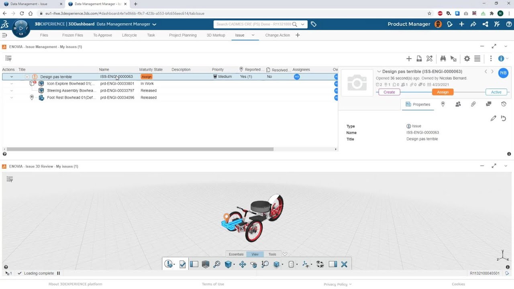Click the filter list icon in the 3D Review panel
This screenshot has height=289, width=514.
tap(10, 179)
